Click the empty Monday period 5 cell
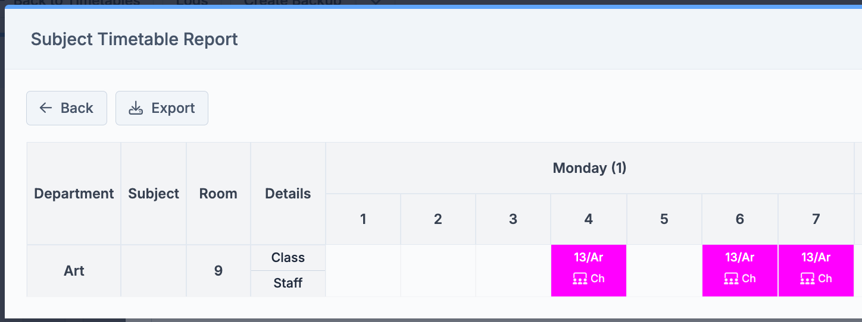Viewport: 862px width, 322px height. [664, 271]
